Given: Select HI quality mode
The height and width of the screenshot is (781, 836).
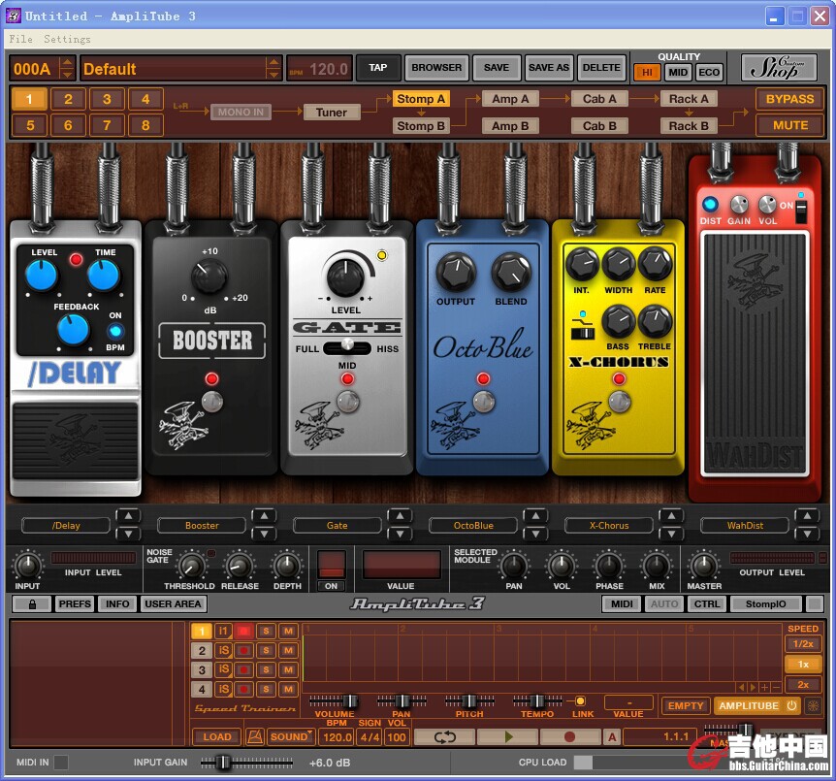Looking at the screenshot, I should [x=647, y=72].
